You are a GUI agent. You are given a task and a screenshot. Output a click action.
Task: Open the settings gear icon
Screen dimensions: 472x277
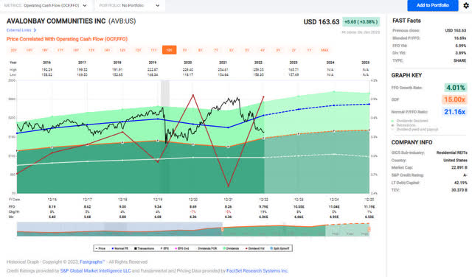pyautogui.click(x=466, y=5)
